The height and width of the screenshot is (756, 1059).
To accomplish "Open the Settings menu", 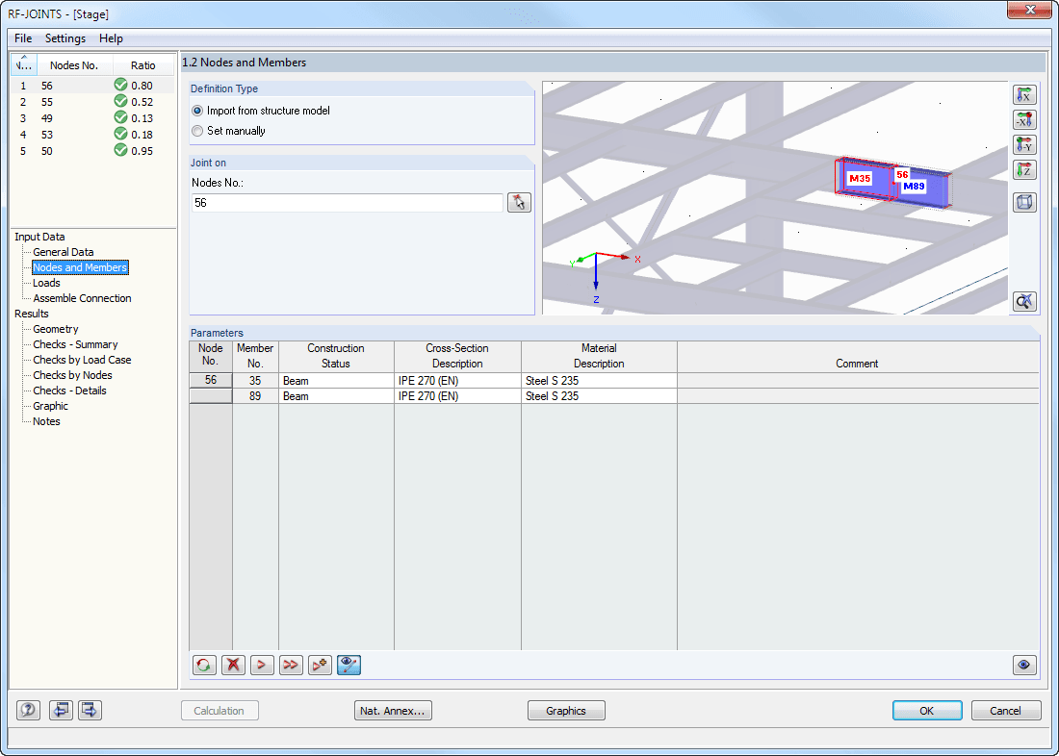I will 65,38.
